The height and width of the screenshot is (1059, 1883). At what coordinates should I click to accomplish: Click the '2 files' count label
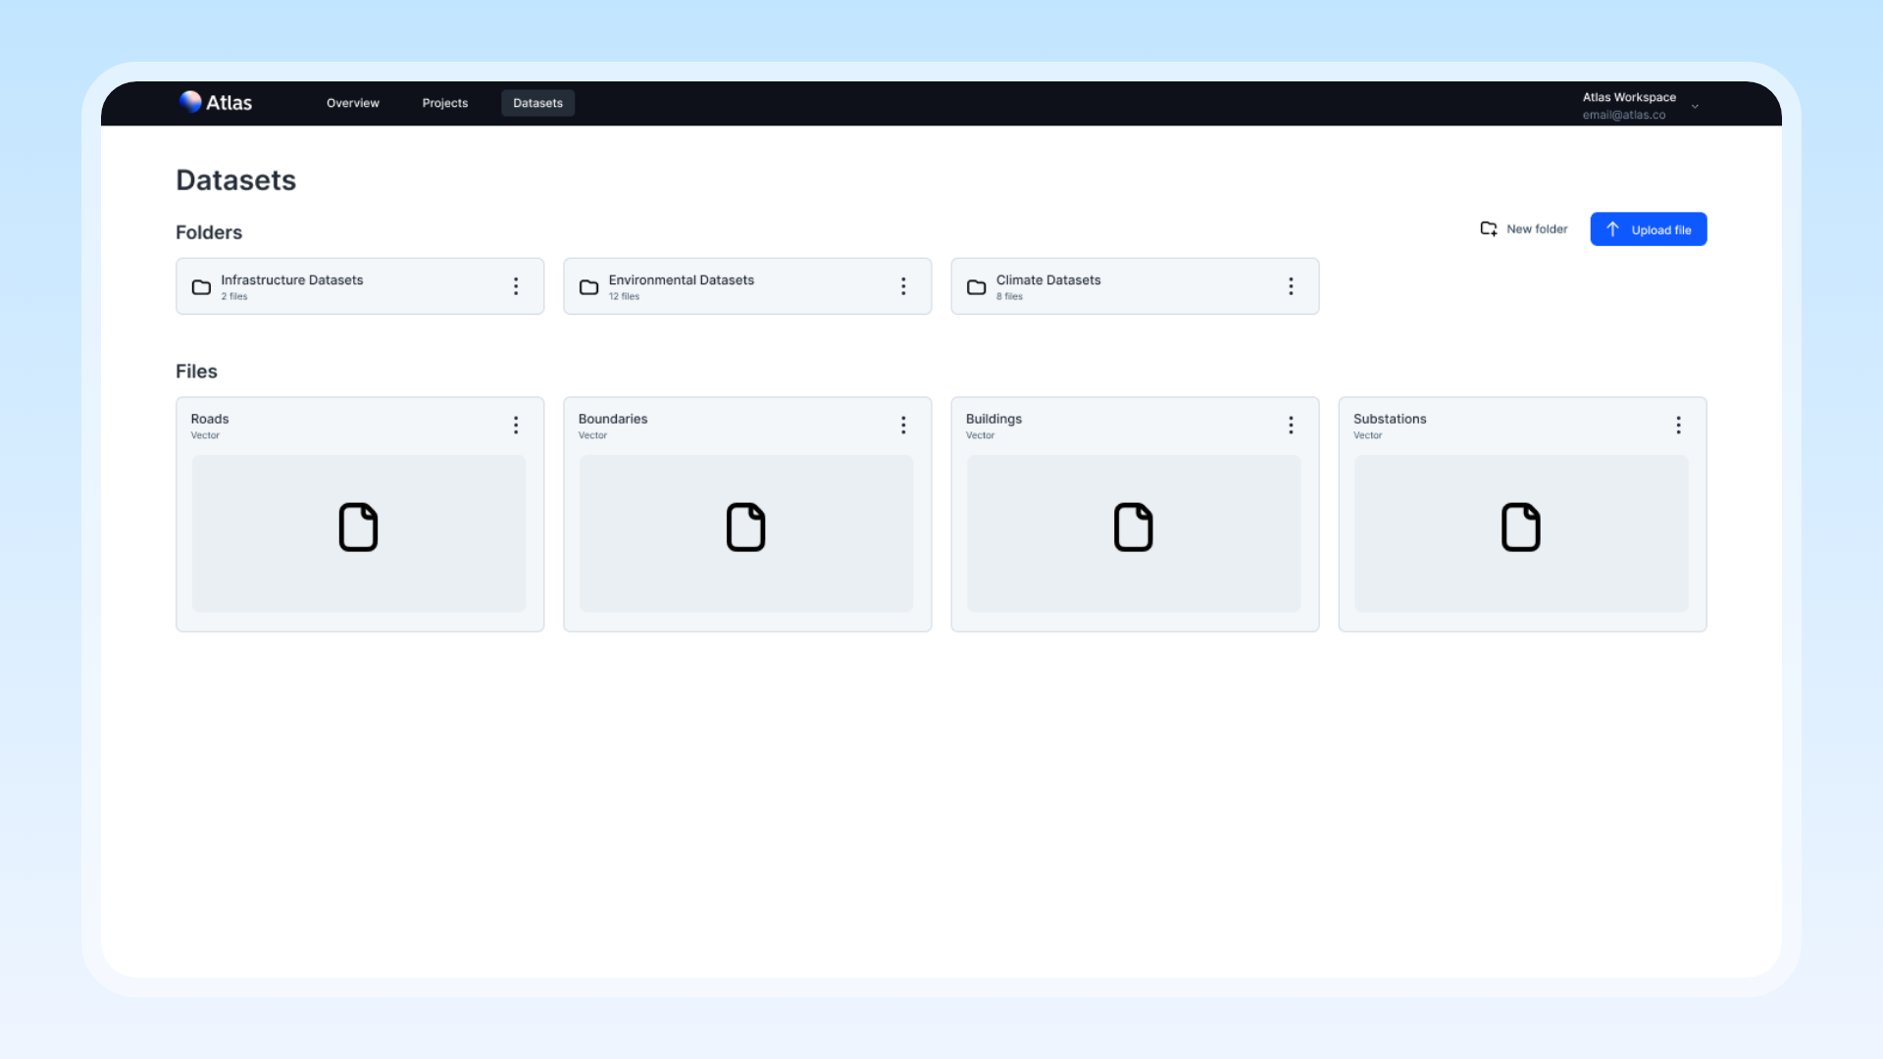(234, 296)
